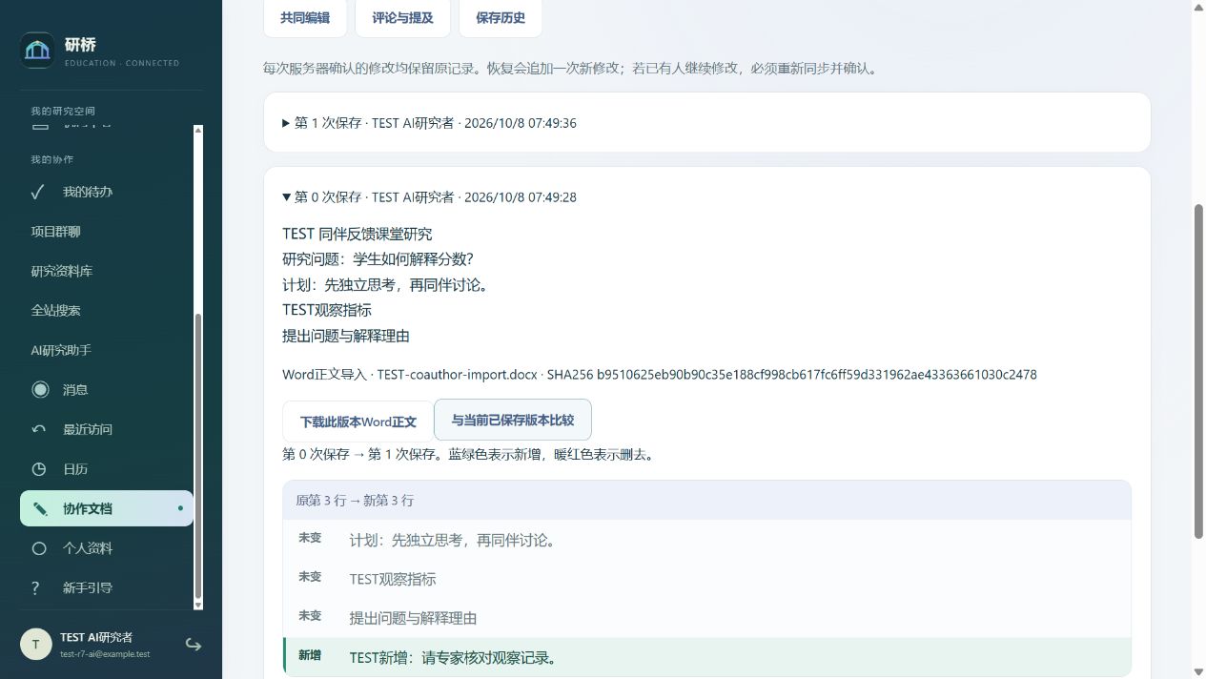The width and height of the screenshot is (1206, 679).
Task: Click unchanged row 计划：先独立思考，再同伴讨论
Action: coord(706,540)
